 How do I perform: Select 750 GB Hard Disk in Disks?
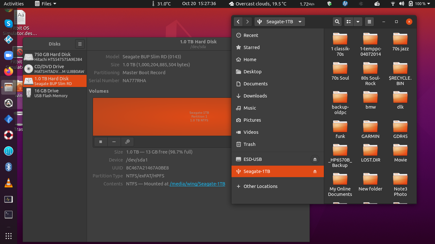(x=55, y=57)
